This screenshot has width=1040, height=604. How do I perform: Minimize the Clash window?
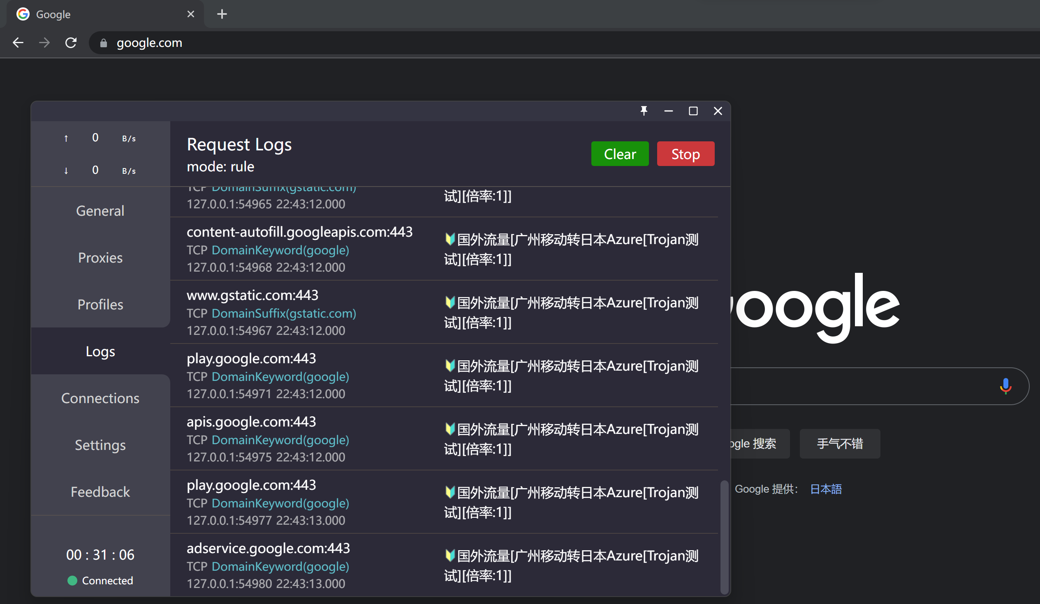[669, 111]
